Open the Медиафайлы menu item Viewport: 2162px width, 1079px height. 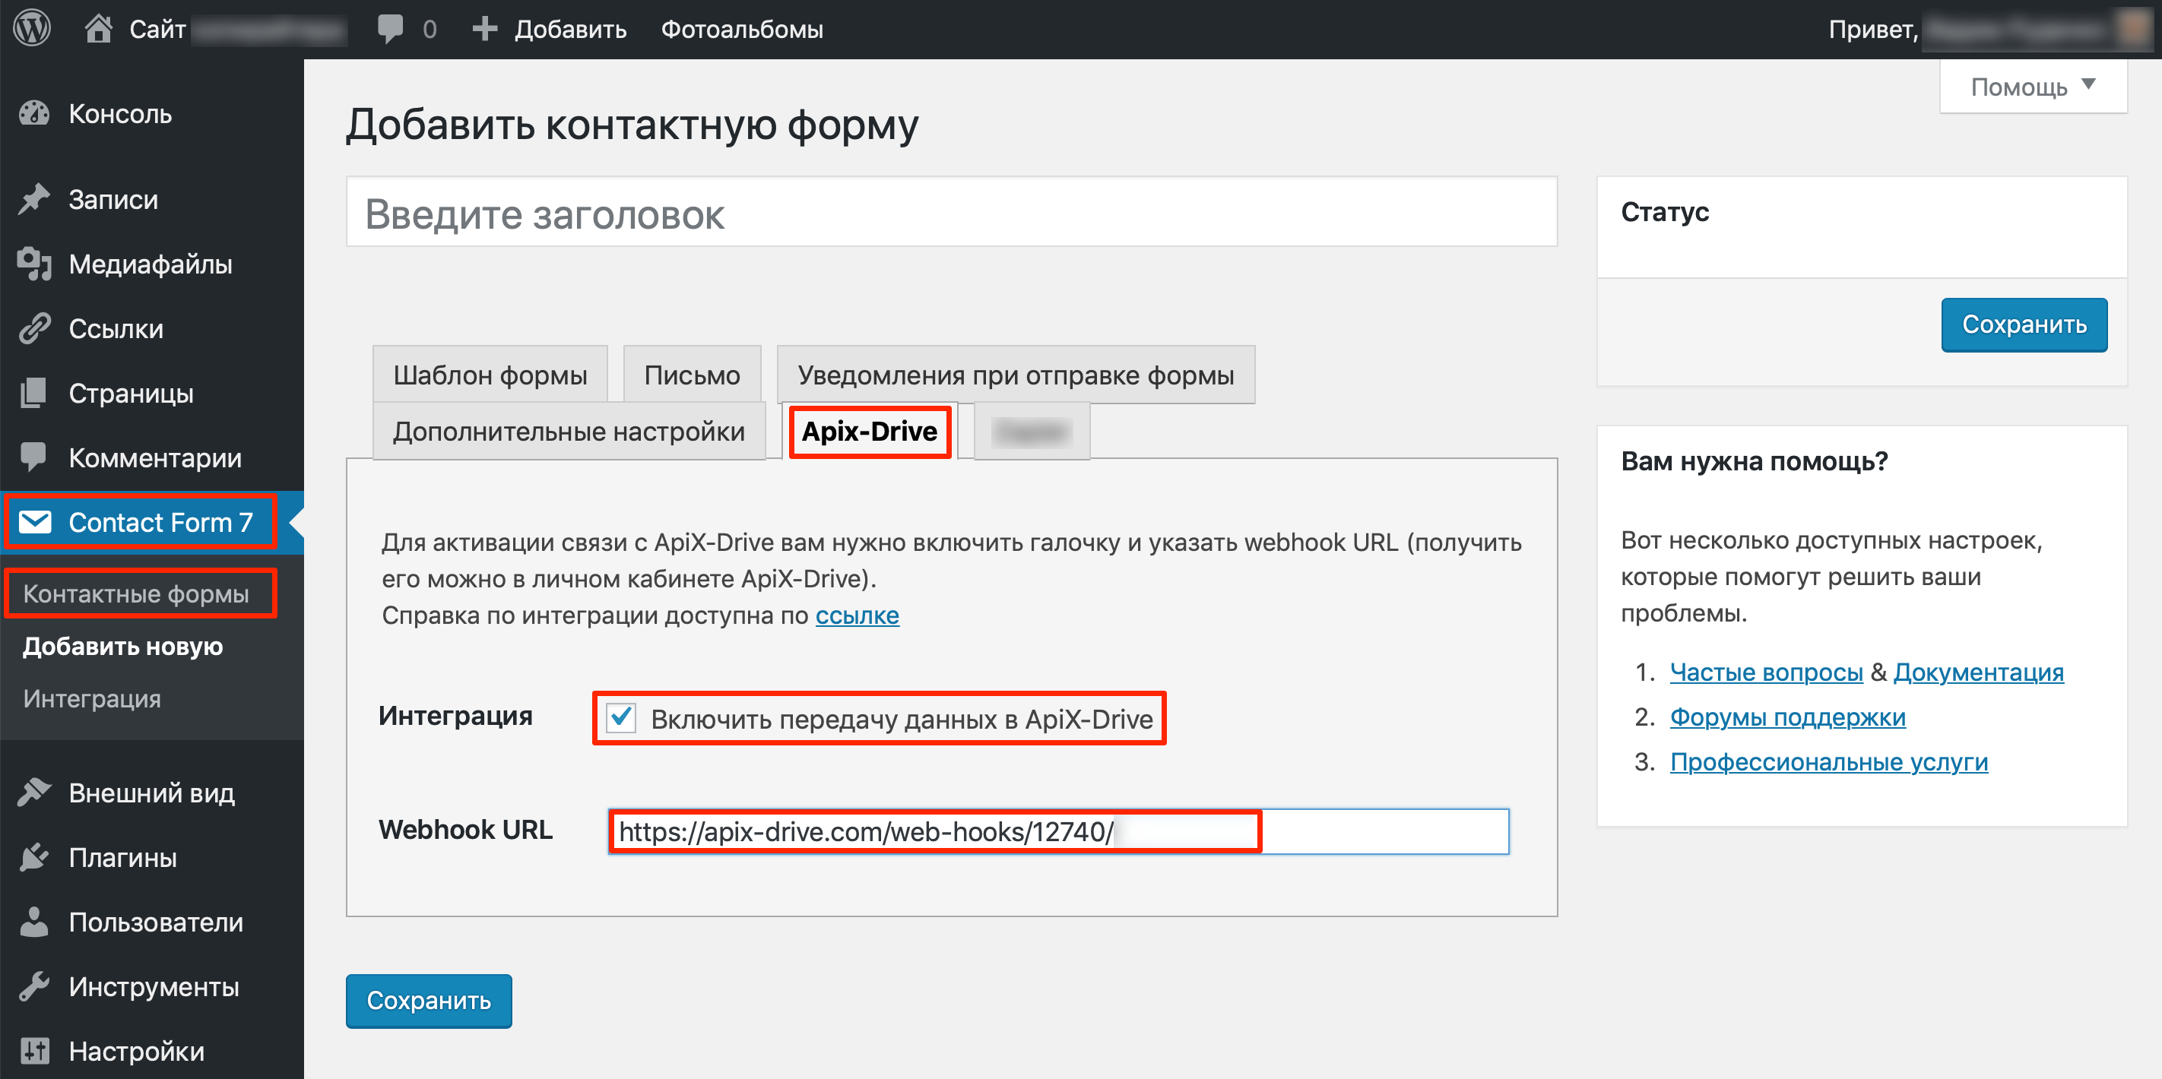152,264
